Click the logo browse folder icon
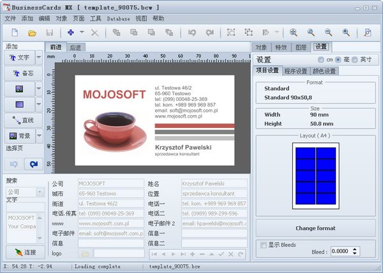Screen dimensions: 383x273 click(84, 253)
